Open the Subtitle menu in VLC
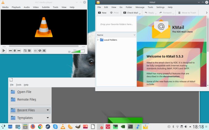209x130 pixels. click(45, 7)
